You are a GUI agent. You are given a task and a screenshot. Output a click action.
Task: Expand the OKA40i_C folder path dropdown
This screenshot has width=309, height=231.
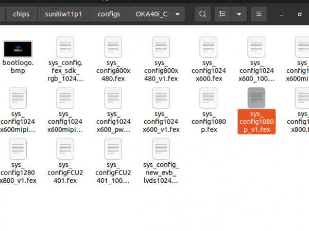[x=178, y=14]
